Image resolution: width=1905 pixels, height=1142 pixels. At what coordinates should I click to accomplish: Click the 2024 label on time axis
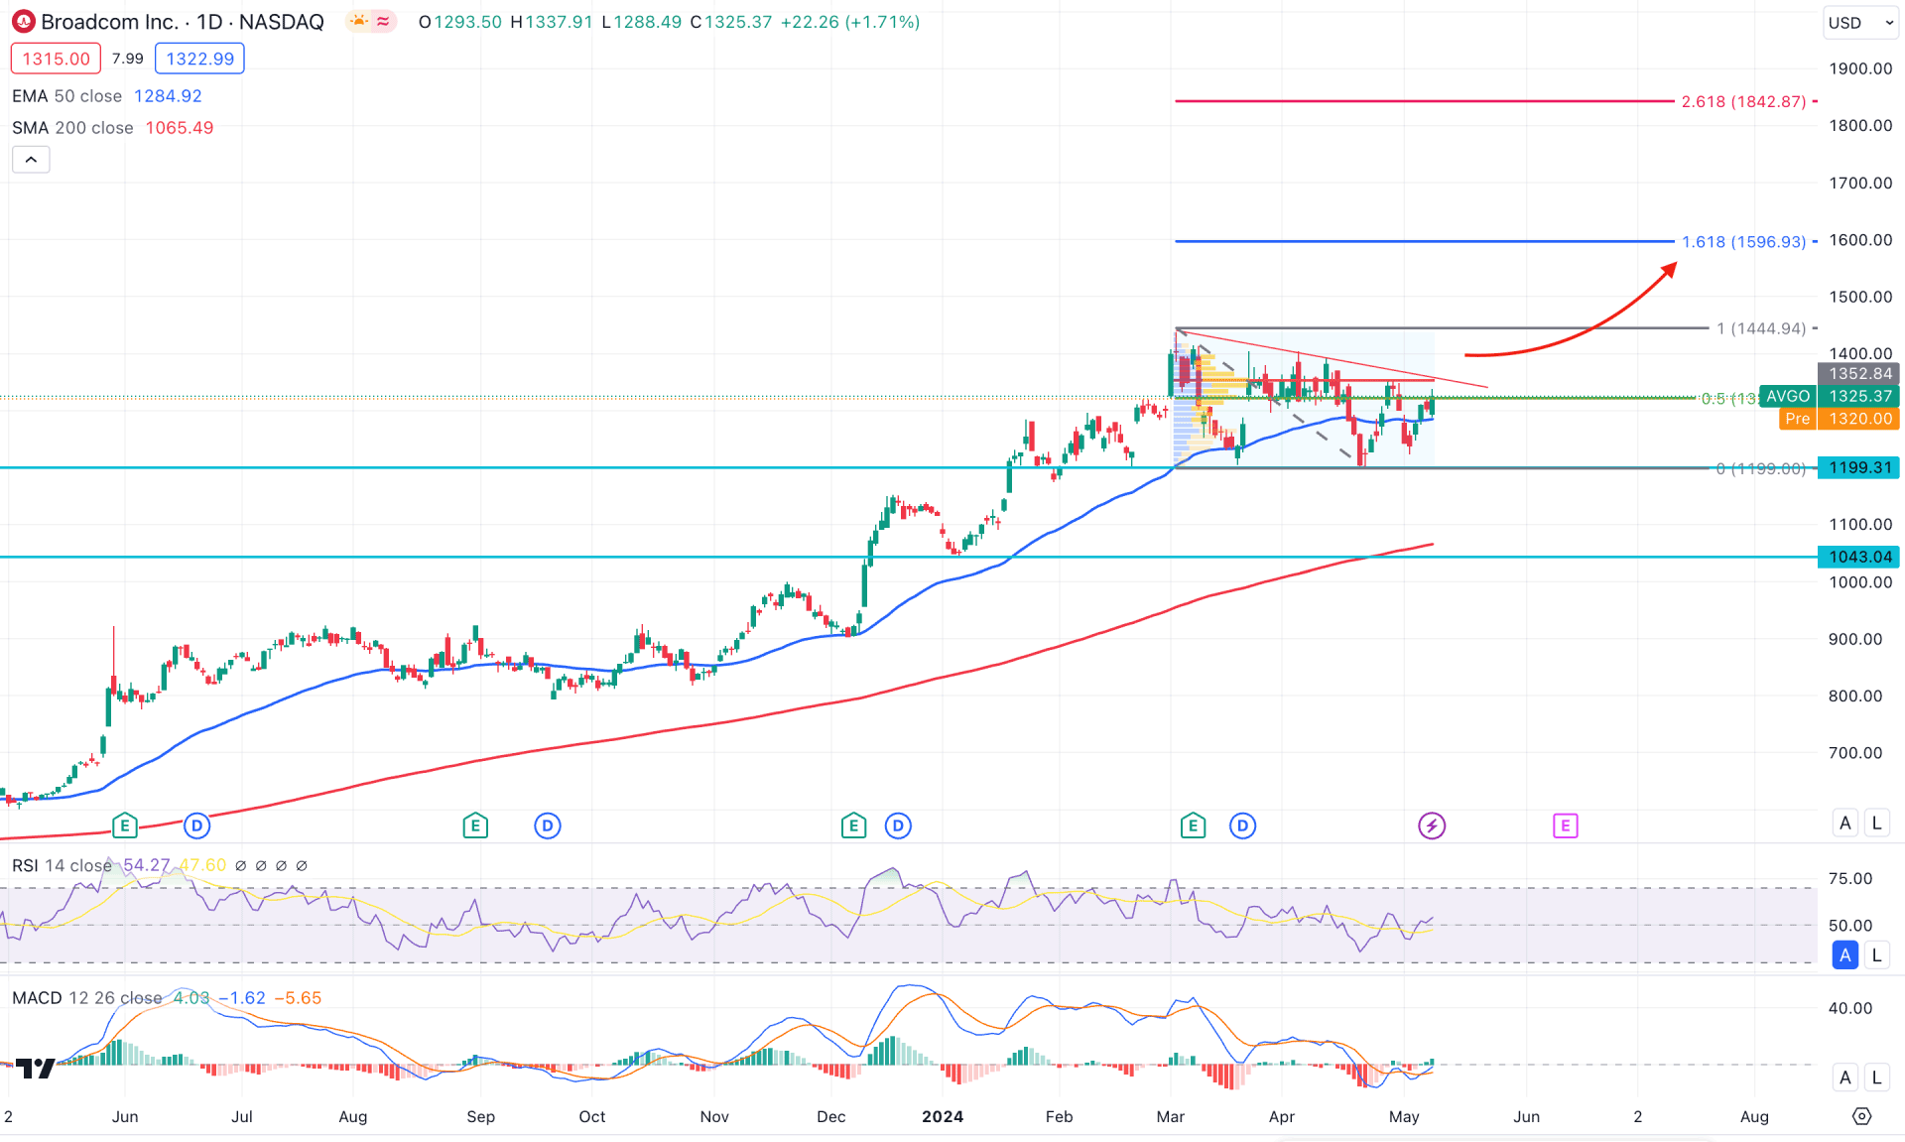click(942, 1116)
